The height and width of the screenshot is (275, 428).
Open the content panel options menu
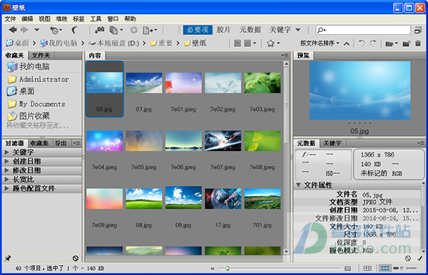click(x=285, y=56)
